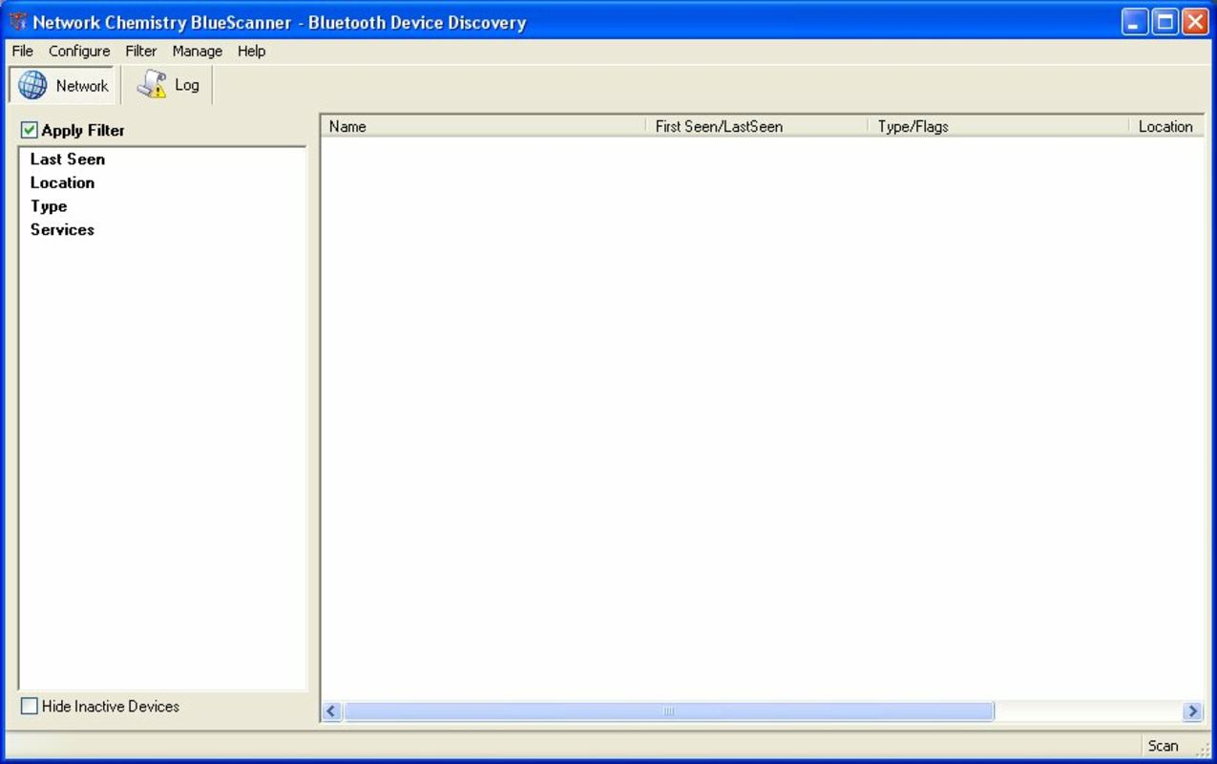1217x764 pixels.
Task: Click the Log scroll warning icon
Action: [152, 85]
